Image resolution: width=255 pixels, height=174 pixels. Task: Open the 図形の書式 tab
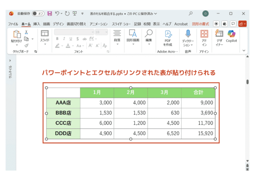pyautogui.click(x=200, y=24)
